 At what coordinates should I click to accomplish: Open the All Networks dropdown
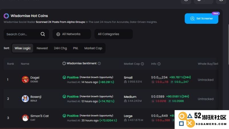[x=72, y=34]
